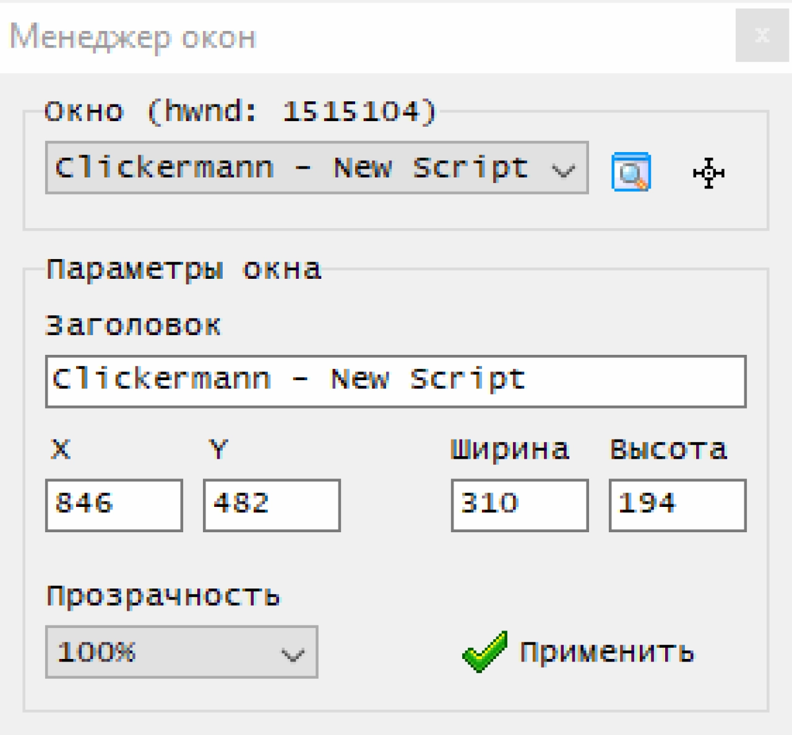792x735 pixels.
Task: Click the Параметры окна group label
Action: 184,270
